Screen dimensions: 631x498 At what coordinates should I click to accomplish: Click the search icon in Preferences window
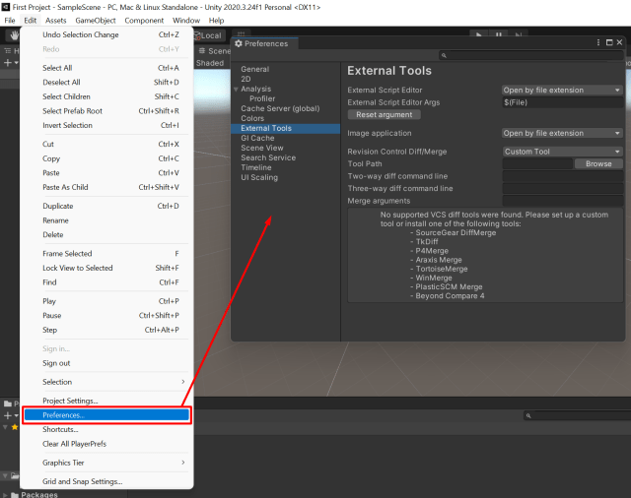pyautogui.click(x=444, y=55)
